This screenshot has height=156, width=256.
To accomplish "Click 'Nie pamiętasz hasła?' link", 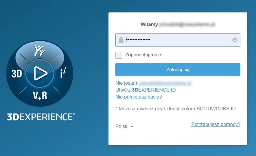I will 139,97.
